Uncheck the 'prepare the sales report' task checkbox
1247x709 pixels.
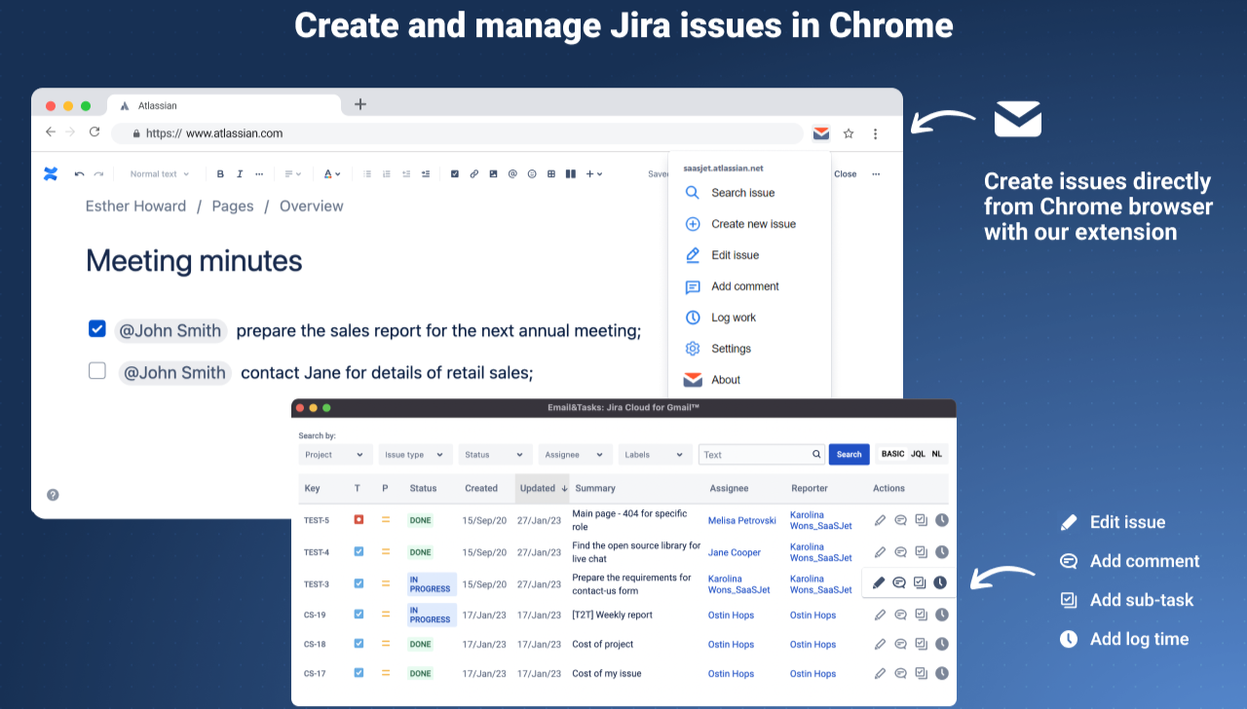click(97, 329)
